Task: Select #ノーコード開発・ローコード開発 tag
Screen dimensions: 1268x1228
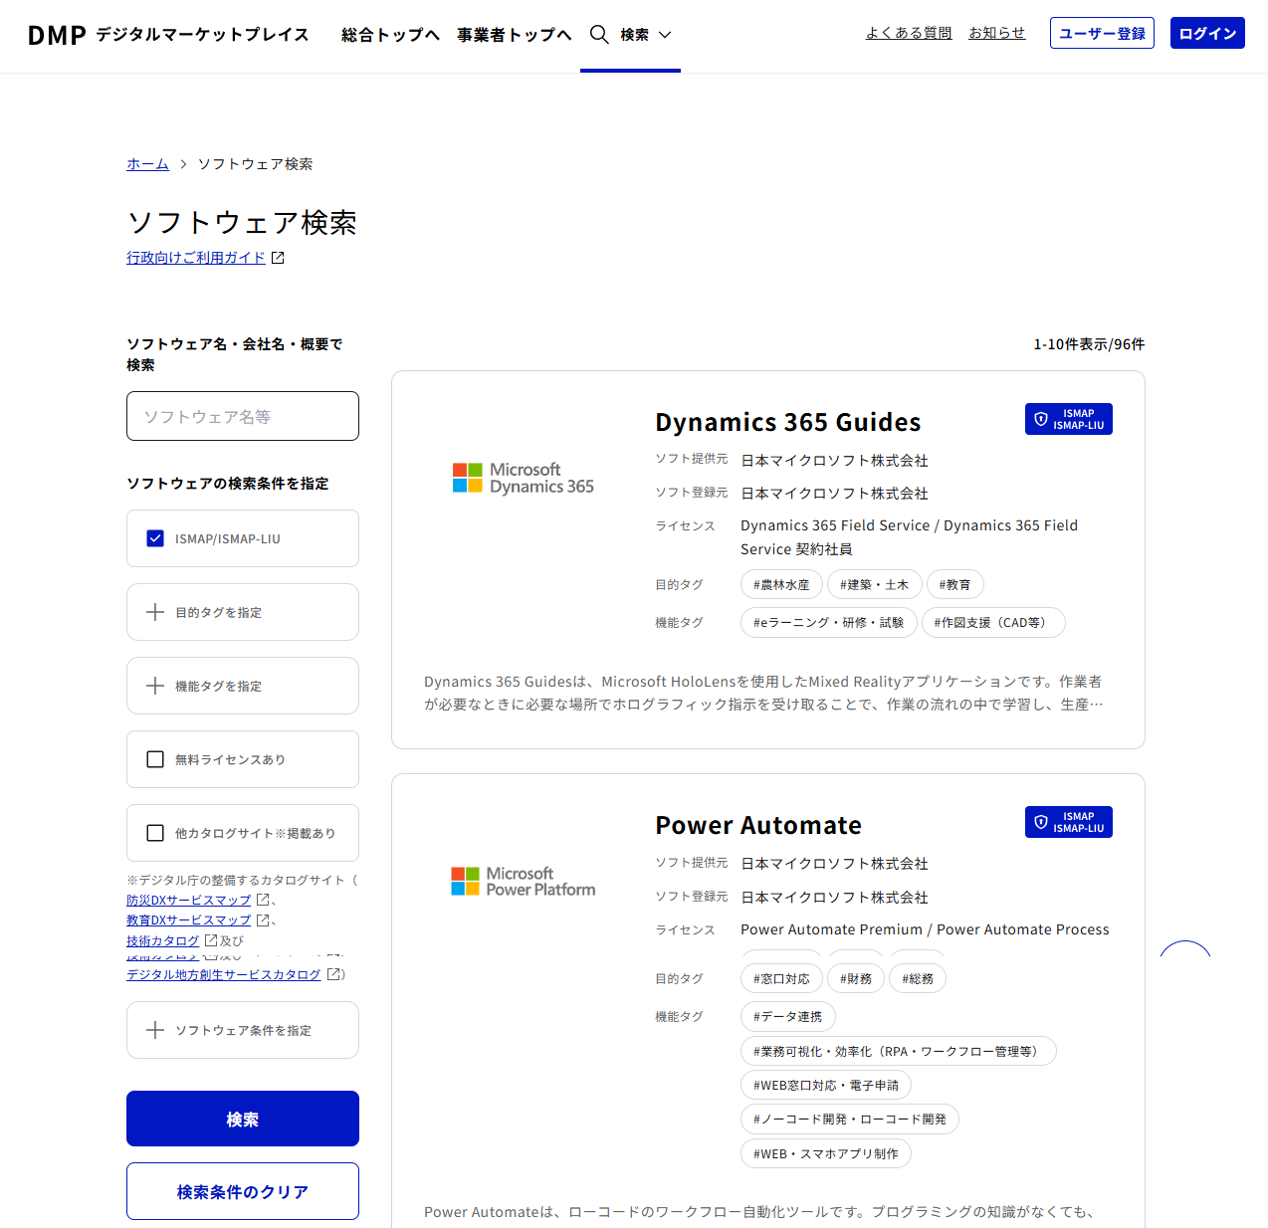Action: point(850,1119)
